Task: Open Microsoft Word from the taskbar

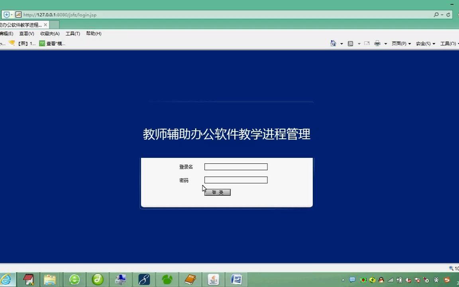Action: tap(236, 279)
